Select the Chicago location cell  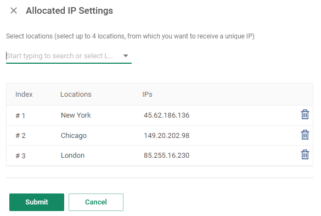74,136
